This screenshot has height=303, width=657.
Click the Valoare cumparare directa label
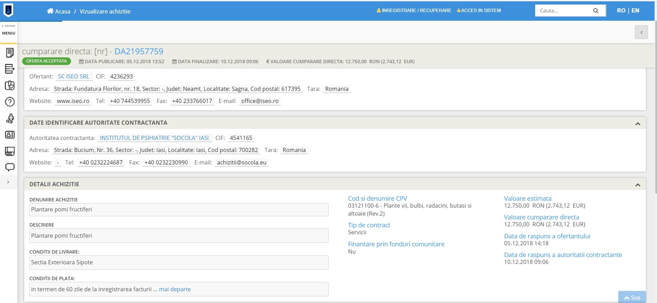(x=541, y=217)
